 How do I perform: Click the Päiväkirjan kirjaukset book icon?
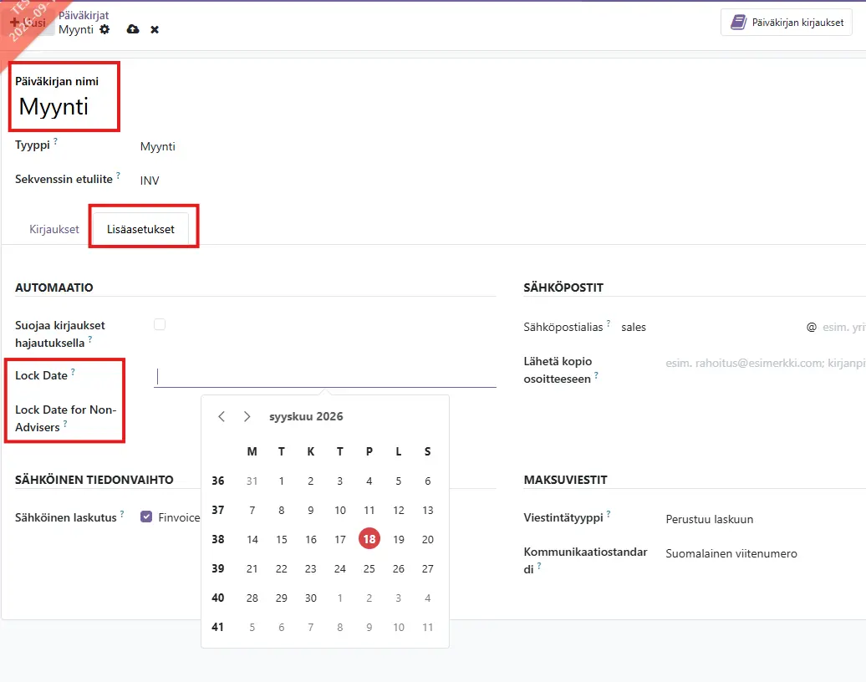(x=738, y=23)
